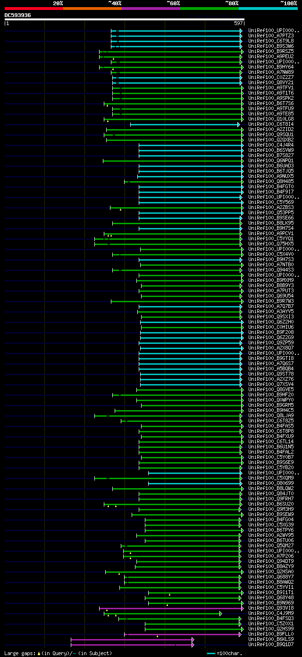Select hit label UniRef100_A3AYV5
This screenshot has height=657, width=302.
[x=271, y=311]
